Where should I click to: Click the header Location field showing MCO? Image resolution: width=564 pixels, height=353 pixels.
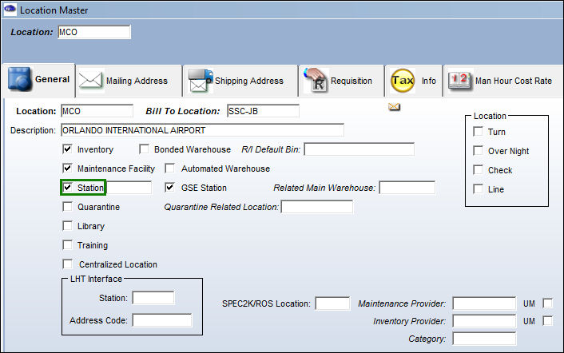coord(94,32)
